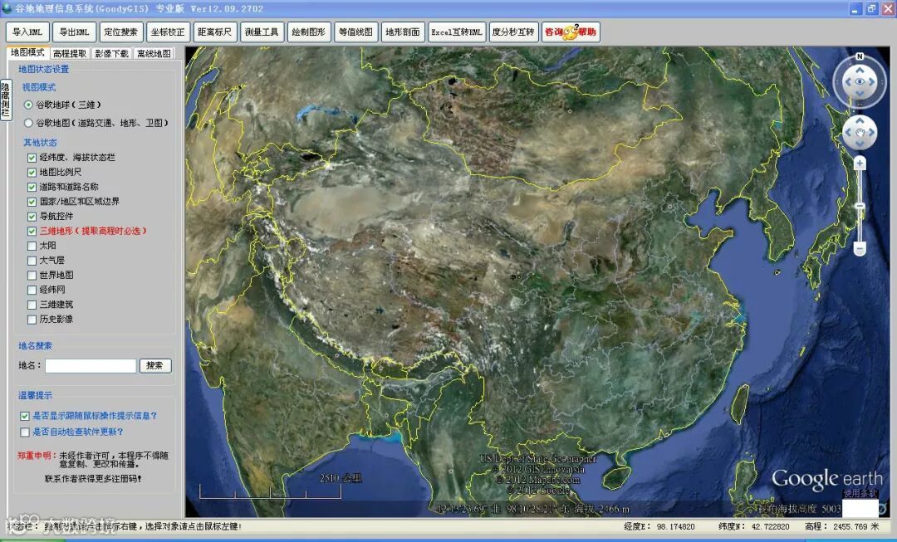
Task: Click move-right arrow on the hand joystick
Action: [872, 132]
